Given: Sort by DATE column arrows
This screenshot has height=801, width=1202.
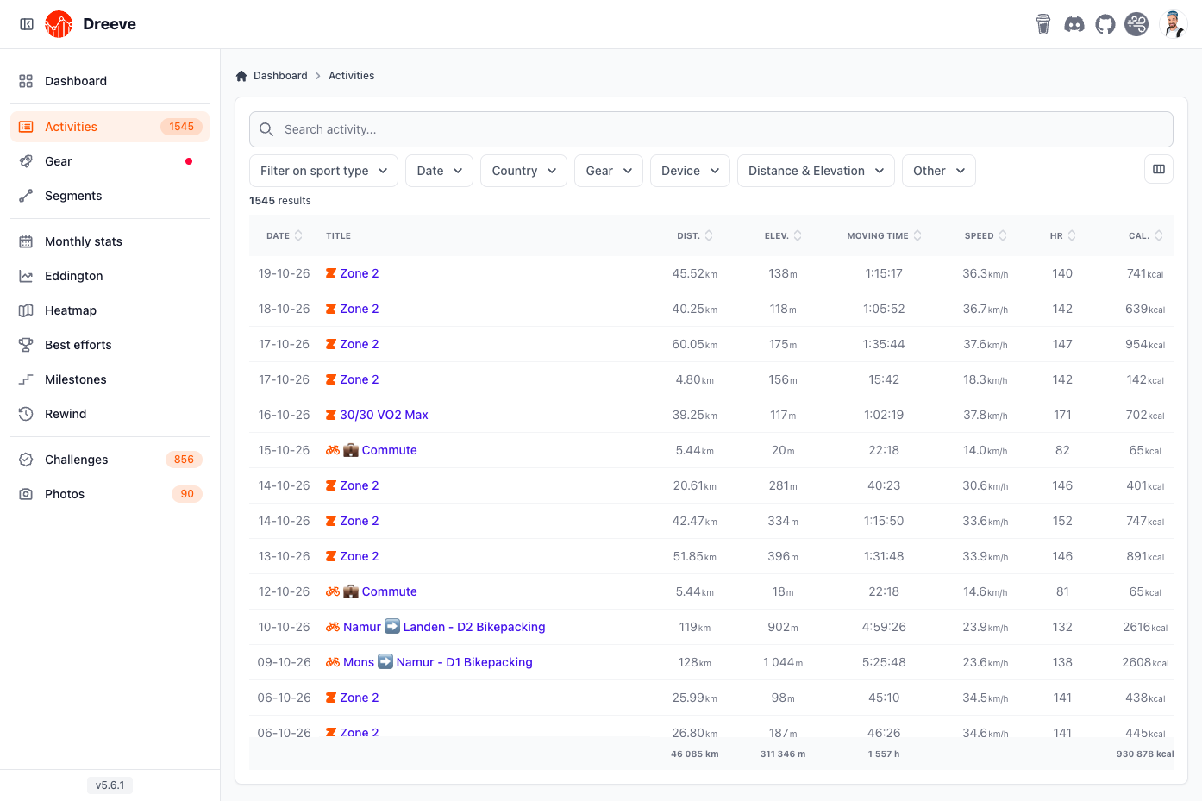Looking at the screenshot, I should (x=298, y=235).
